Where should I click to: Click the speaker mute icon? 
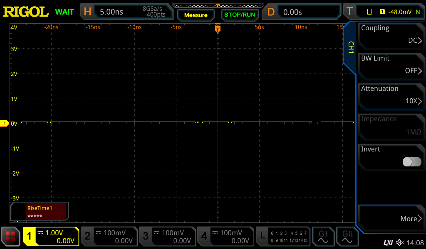pyautogui.click(x=400, y=242)
